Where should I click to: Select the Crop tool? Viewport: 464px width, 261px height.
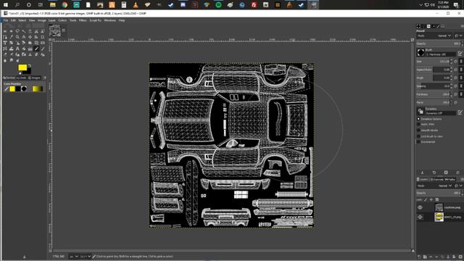[42, 37]
